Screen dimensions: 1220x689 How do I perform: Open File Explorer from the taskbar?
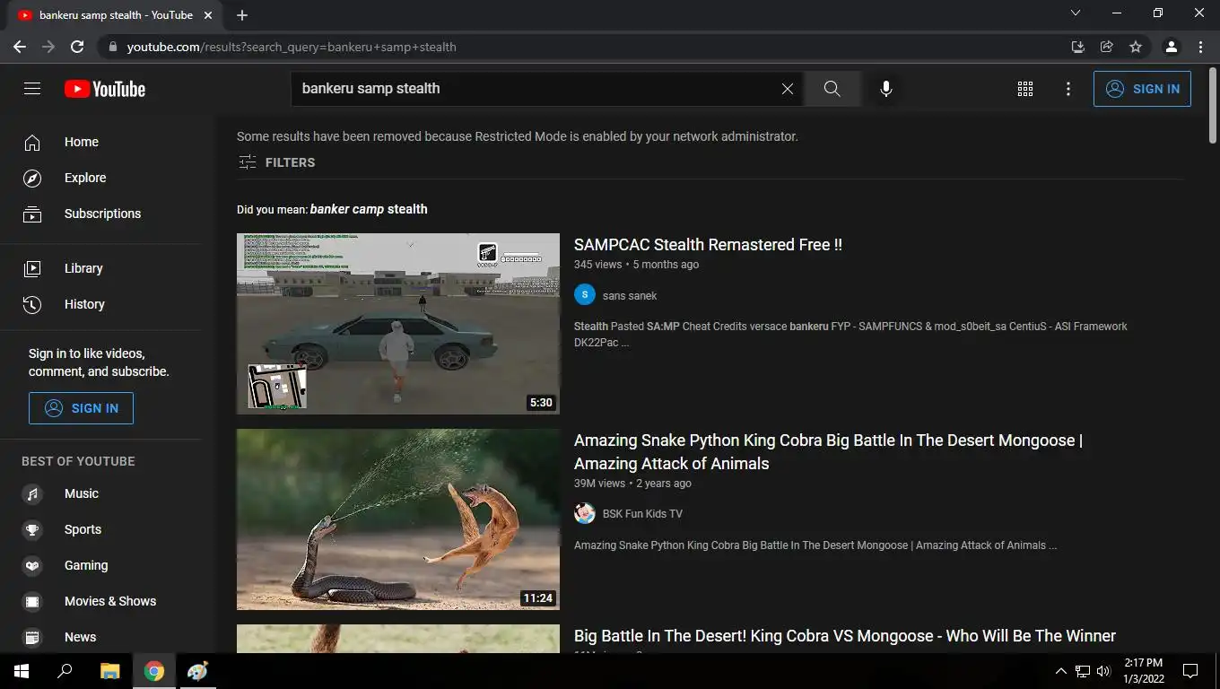click(109, 671)
